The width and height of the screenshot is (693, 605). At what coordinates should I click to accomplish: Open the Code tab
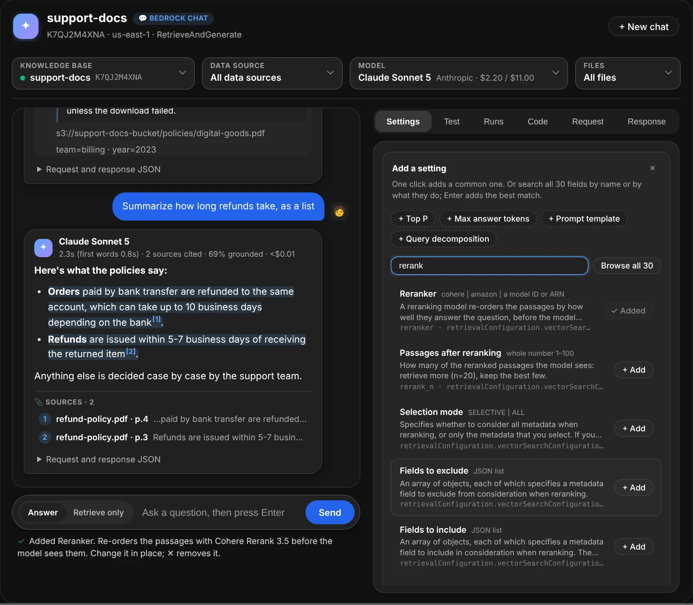[x=538, y=122]
